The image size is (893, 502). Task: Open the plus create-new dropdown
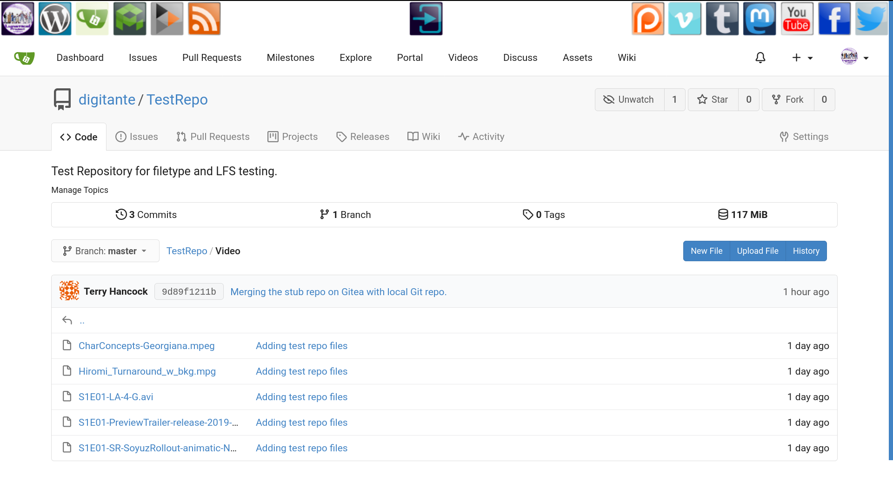pos(802,58)
